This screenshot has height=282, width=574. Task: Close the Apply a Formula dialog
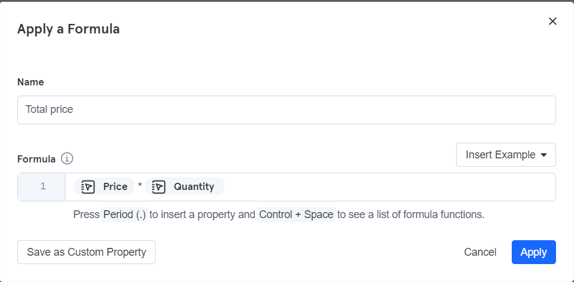pos(552,22)
